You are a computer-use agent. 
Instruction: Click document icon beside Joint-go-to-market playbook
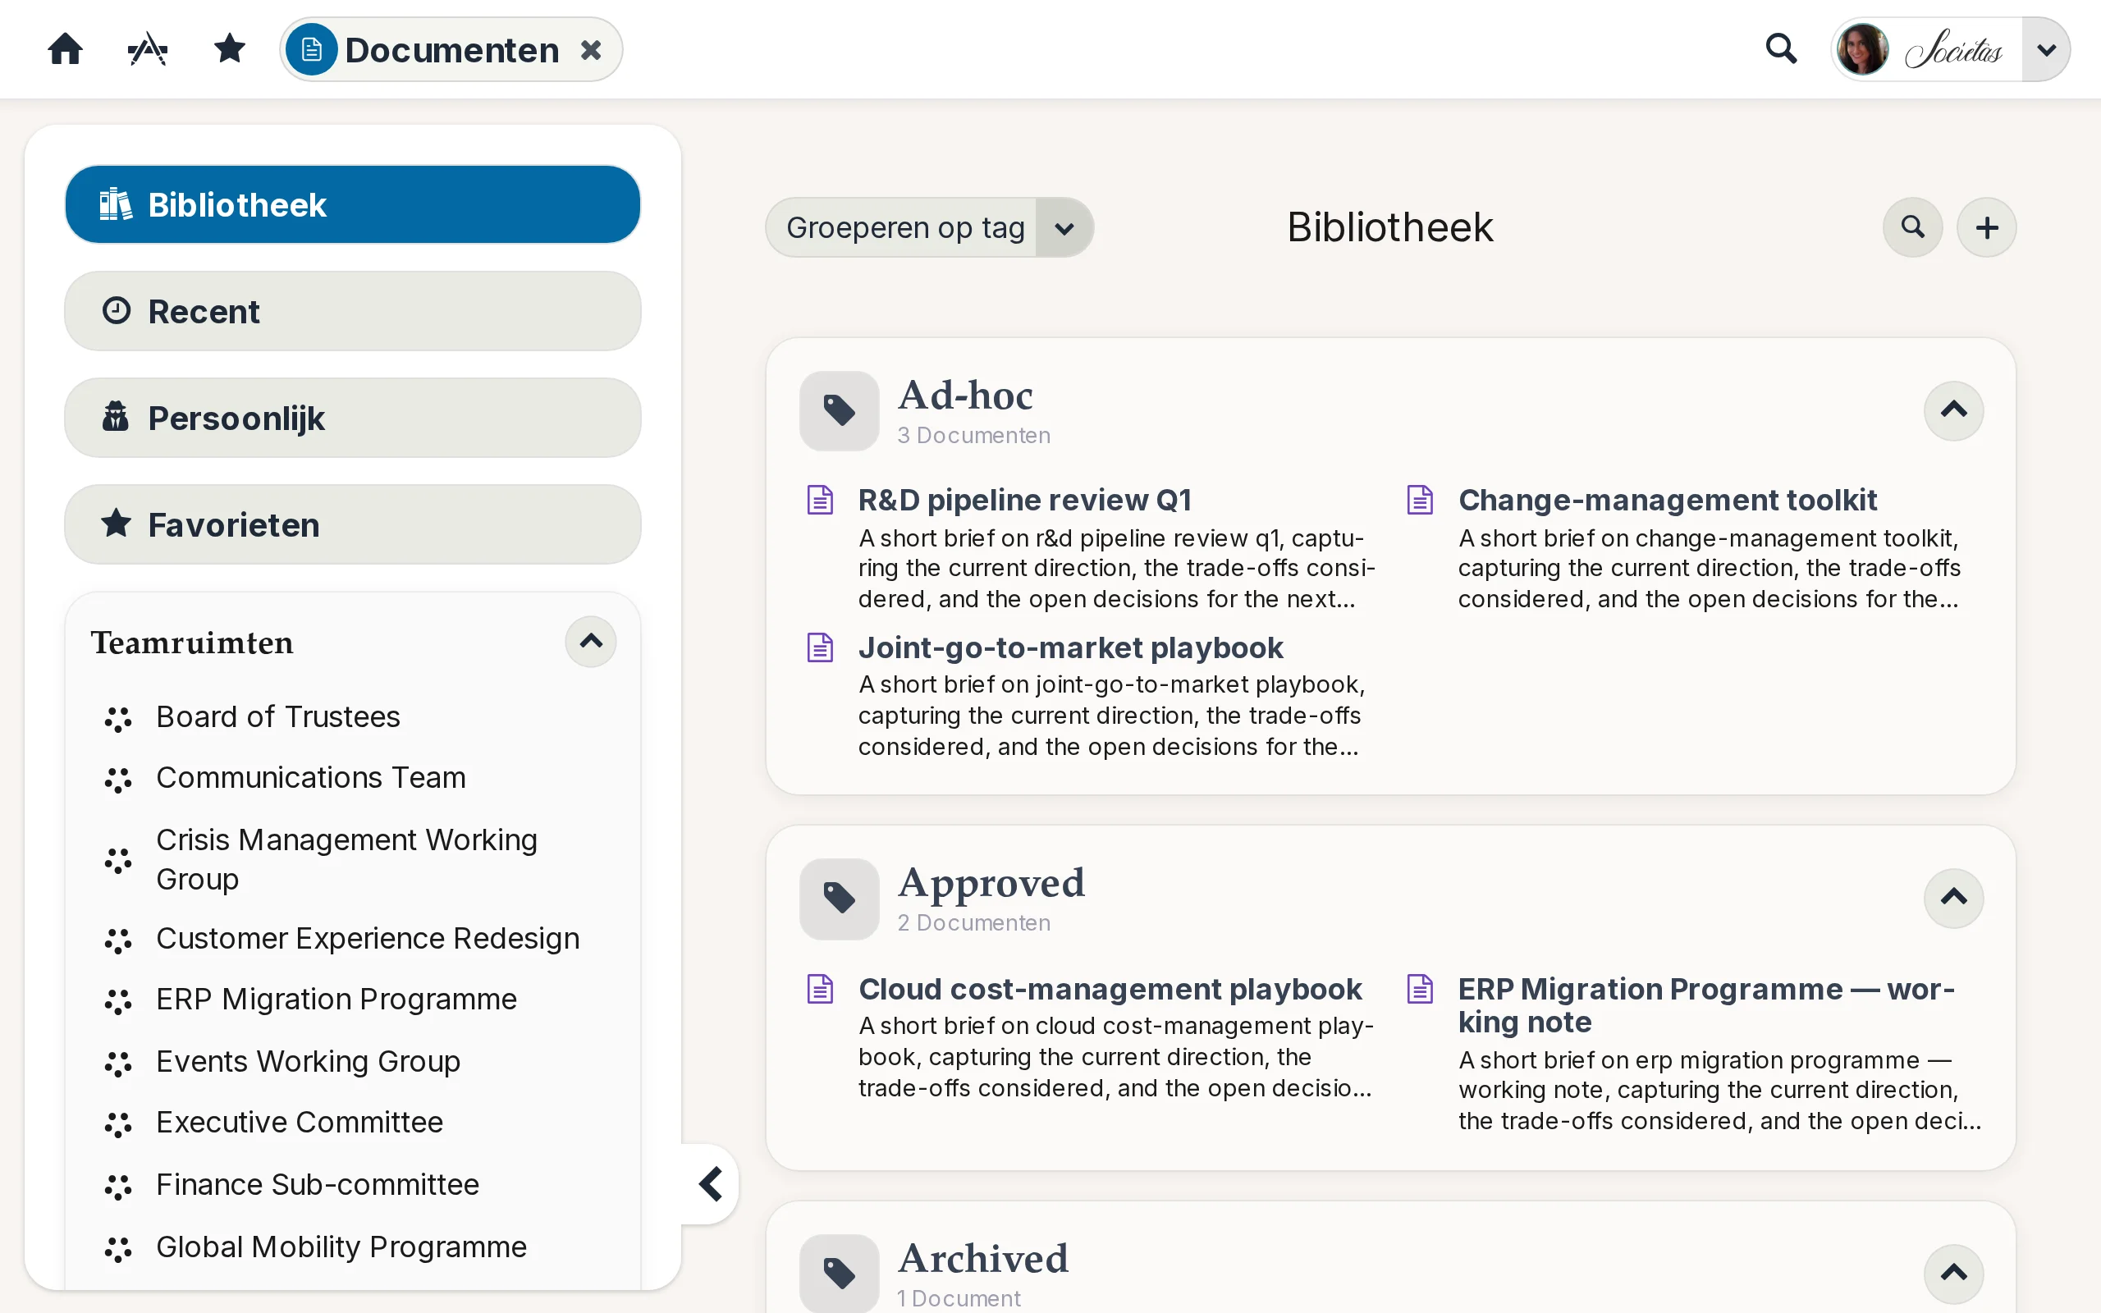point(820,647)
